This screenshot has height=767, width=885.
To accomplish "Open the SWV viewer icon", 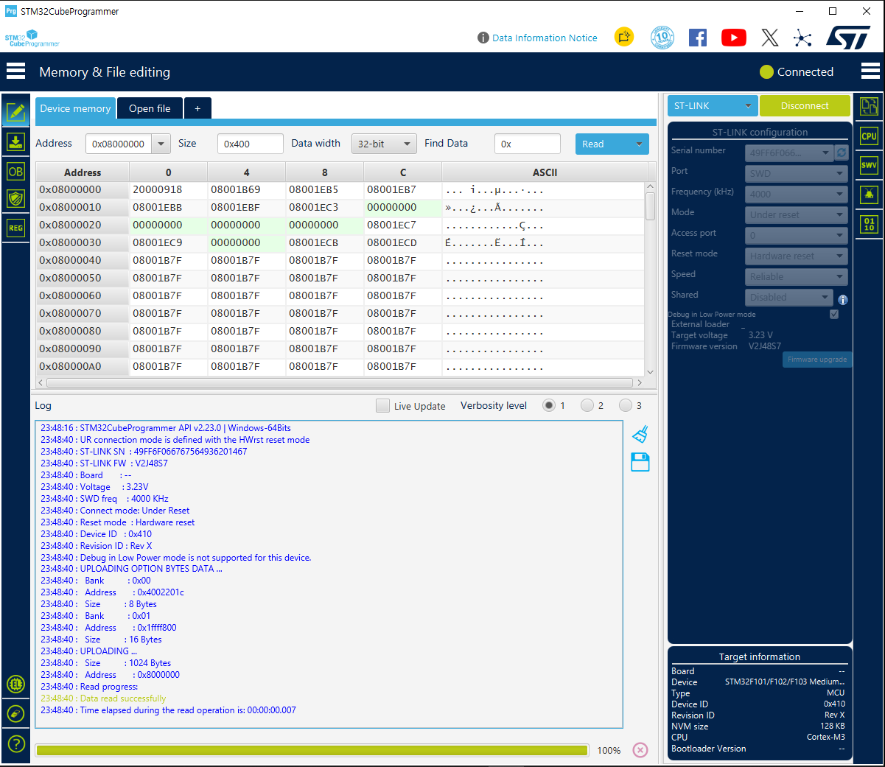I will point(869,165).
